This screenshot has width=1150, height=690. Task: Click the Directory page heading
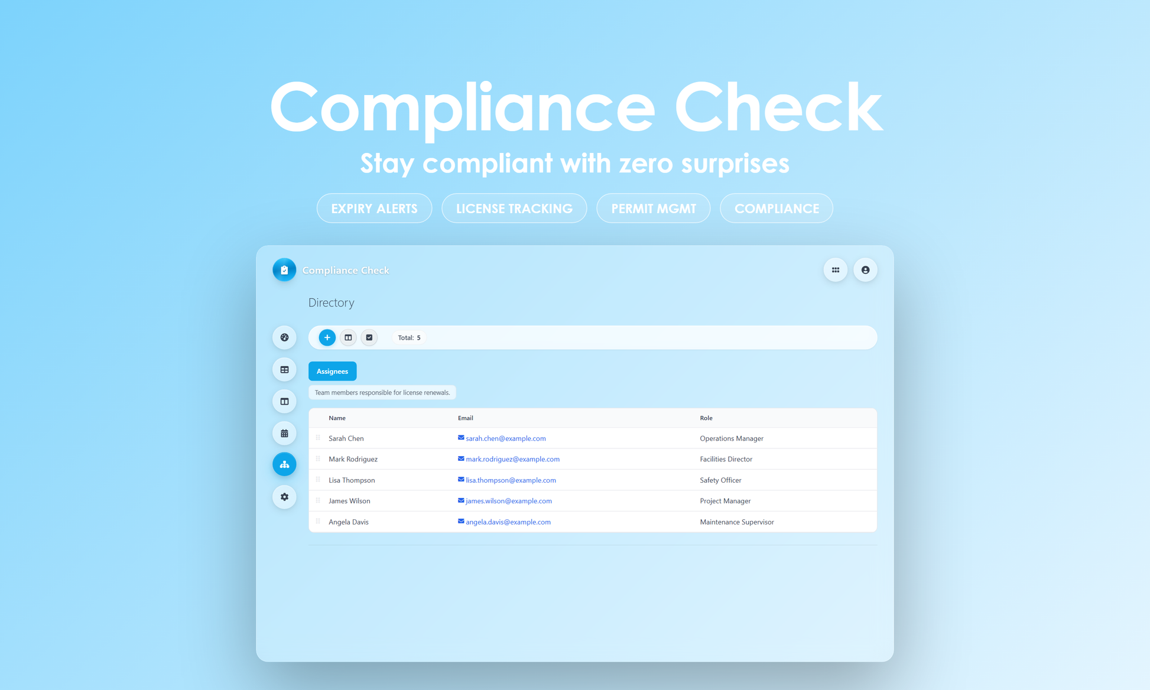pos(331,302)
